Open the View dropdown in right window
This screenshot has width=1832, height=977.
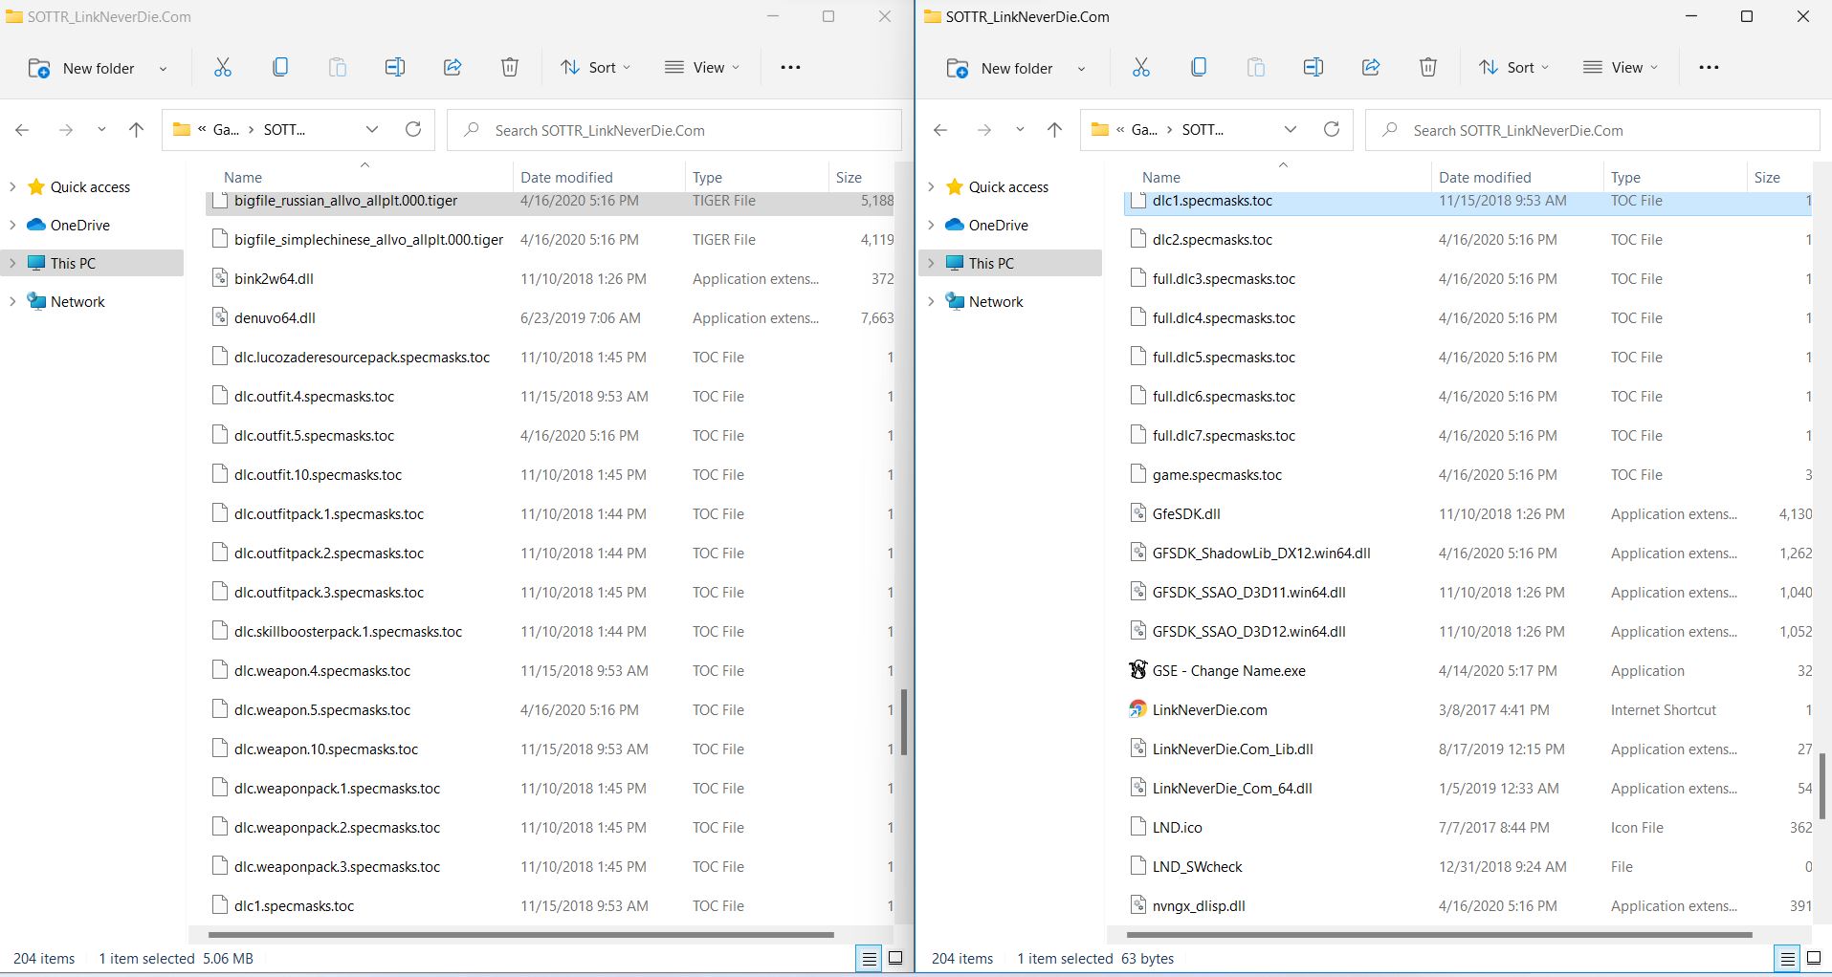pos(1621,68)
